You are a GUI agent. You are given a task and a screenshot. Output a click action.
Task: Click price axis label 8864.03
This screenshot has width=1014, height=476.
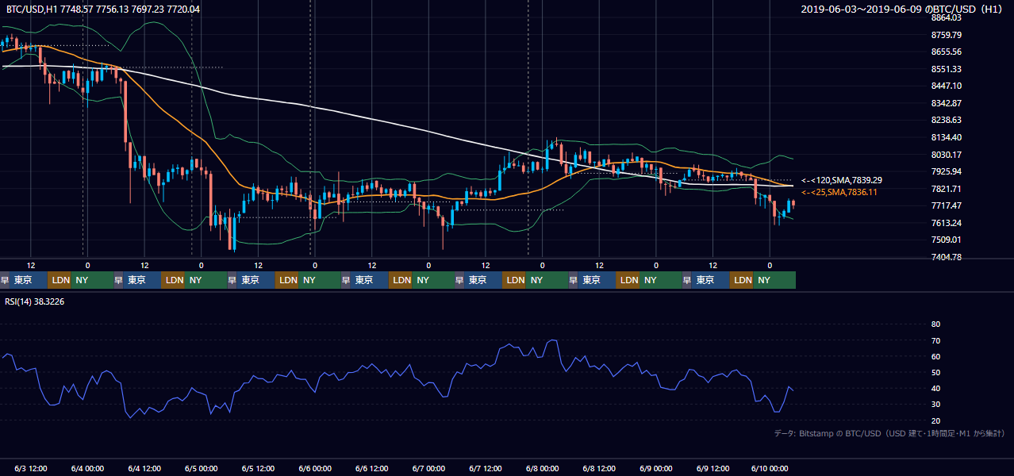point(947,17)
